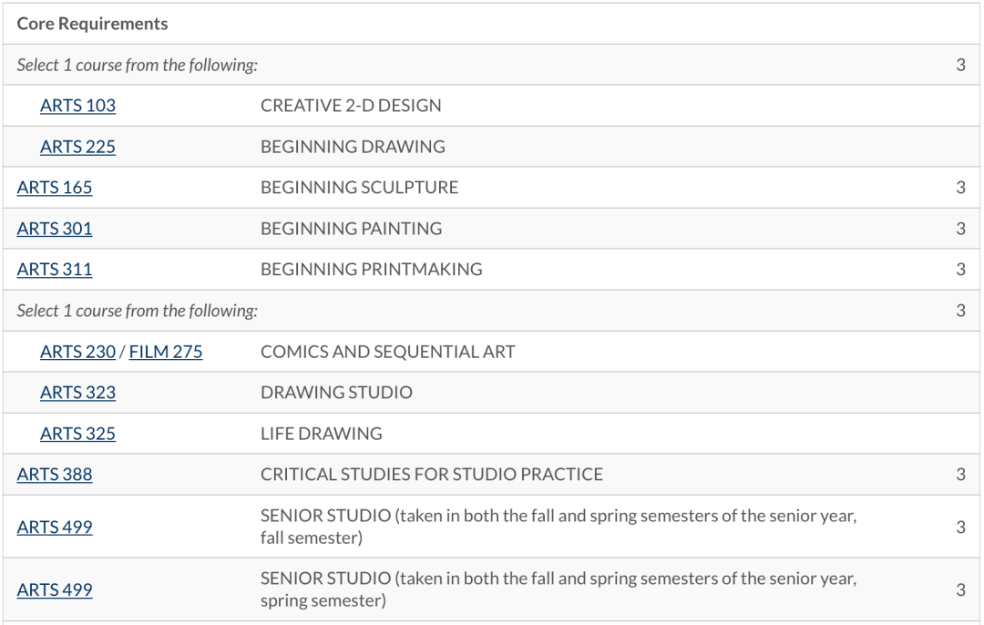The image size is (984, 625).
Task: Click the CREATIVE 2-D DESIGN course title
Action: click(x=351, y=106)
